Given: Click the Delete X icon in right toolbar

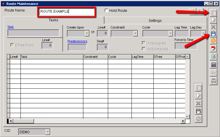Looking at the screenshot, I should 213,27.
